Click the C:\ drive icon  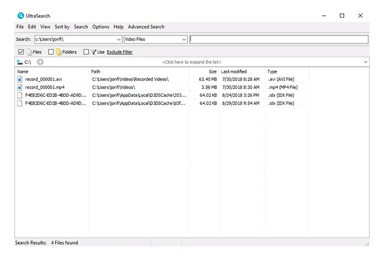(19, 62)
